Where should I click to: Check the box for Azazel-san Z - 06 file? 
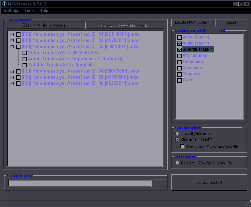pyautogui.click(x=18, y=83)
